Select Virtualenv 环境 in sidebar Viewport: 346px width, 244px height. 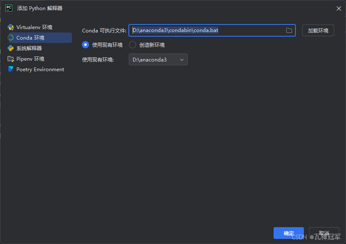tap(39, 27)
